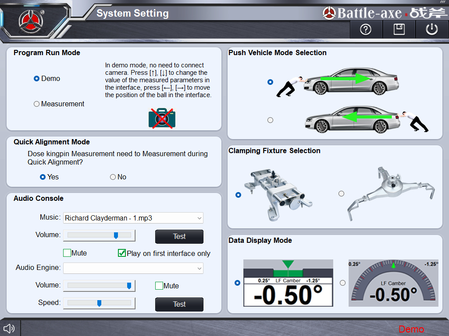Click the Speed slider handle
Screen dimensions: 449x336
[x=99, y=303]
